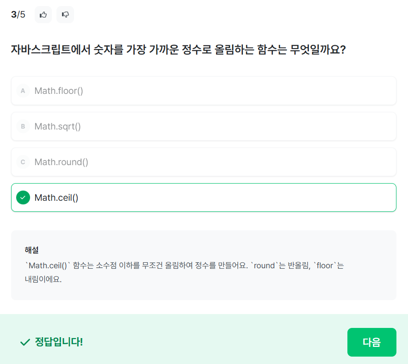The height and width of the screenshot is (364, 408).
Task: Click the 내림이에요. explanation line
Action: [43, 279]
